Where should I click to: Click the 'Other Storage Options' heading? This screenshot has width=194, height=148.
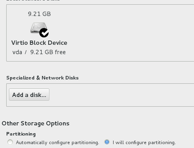tap(35, 123)
